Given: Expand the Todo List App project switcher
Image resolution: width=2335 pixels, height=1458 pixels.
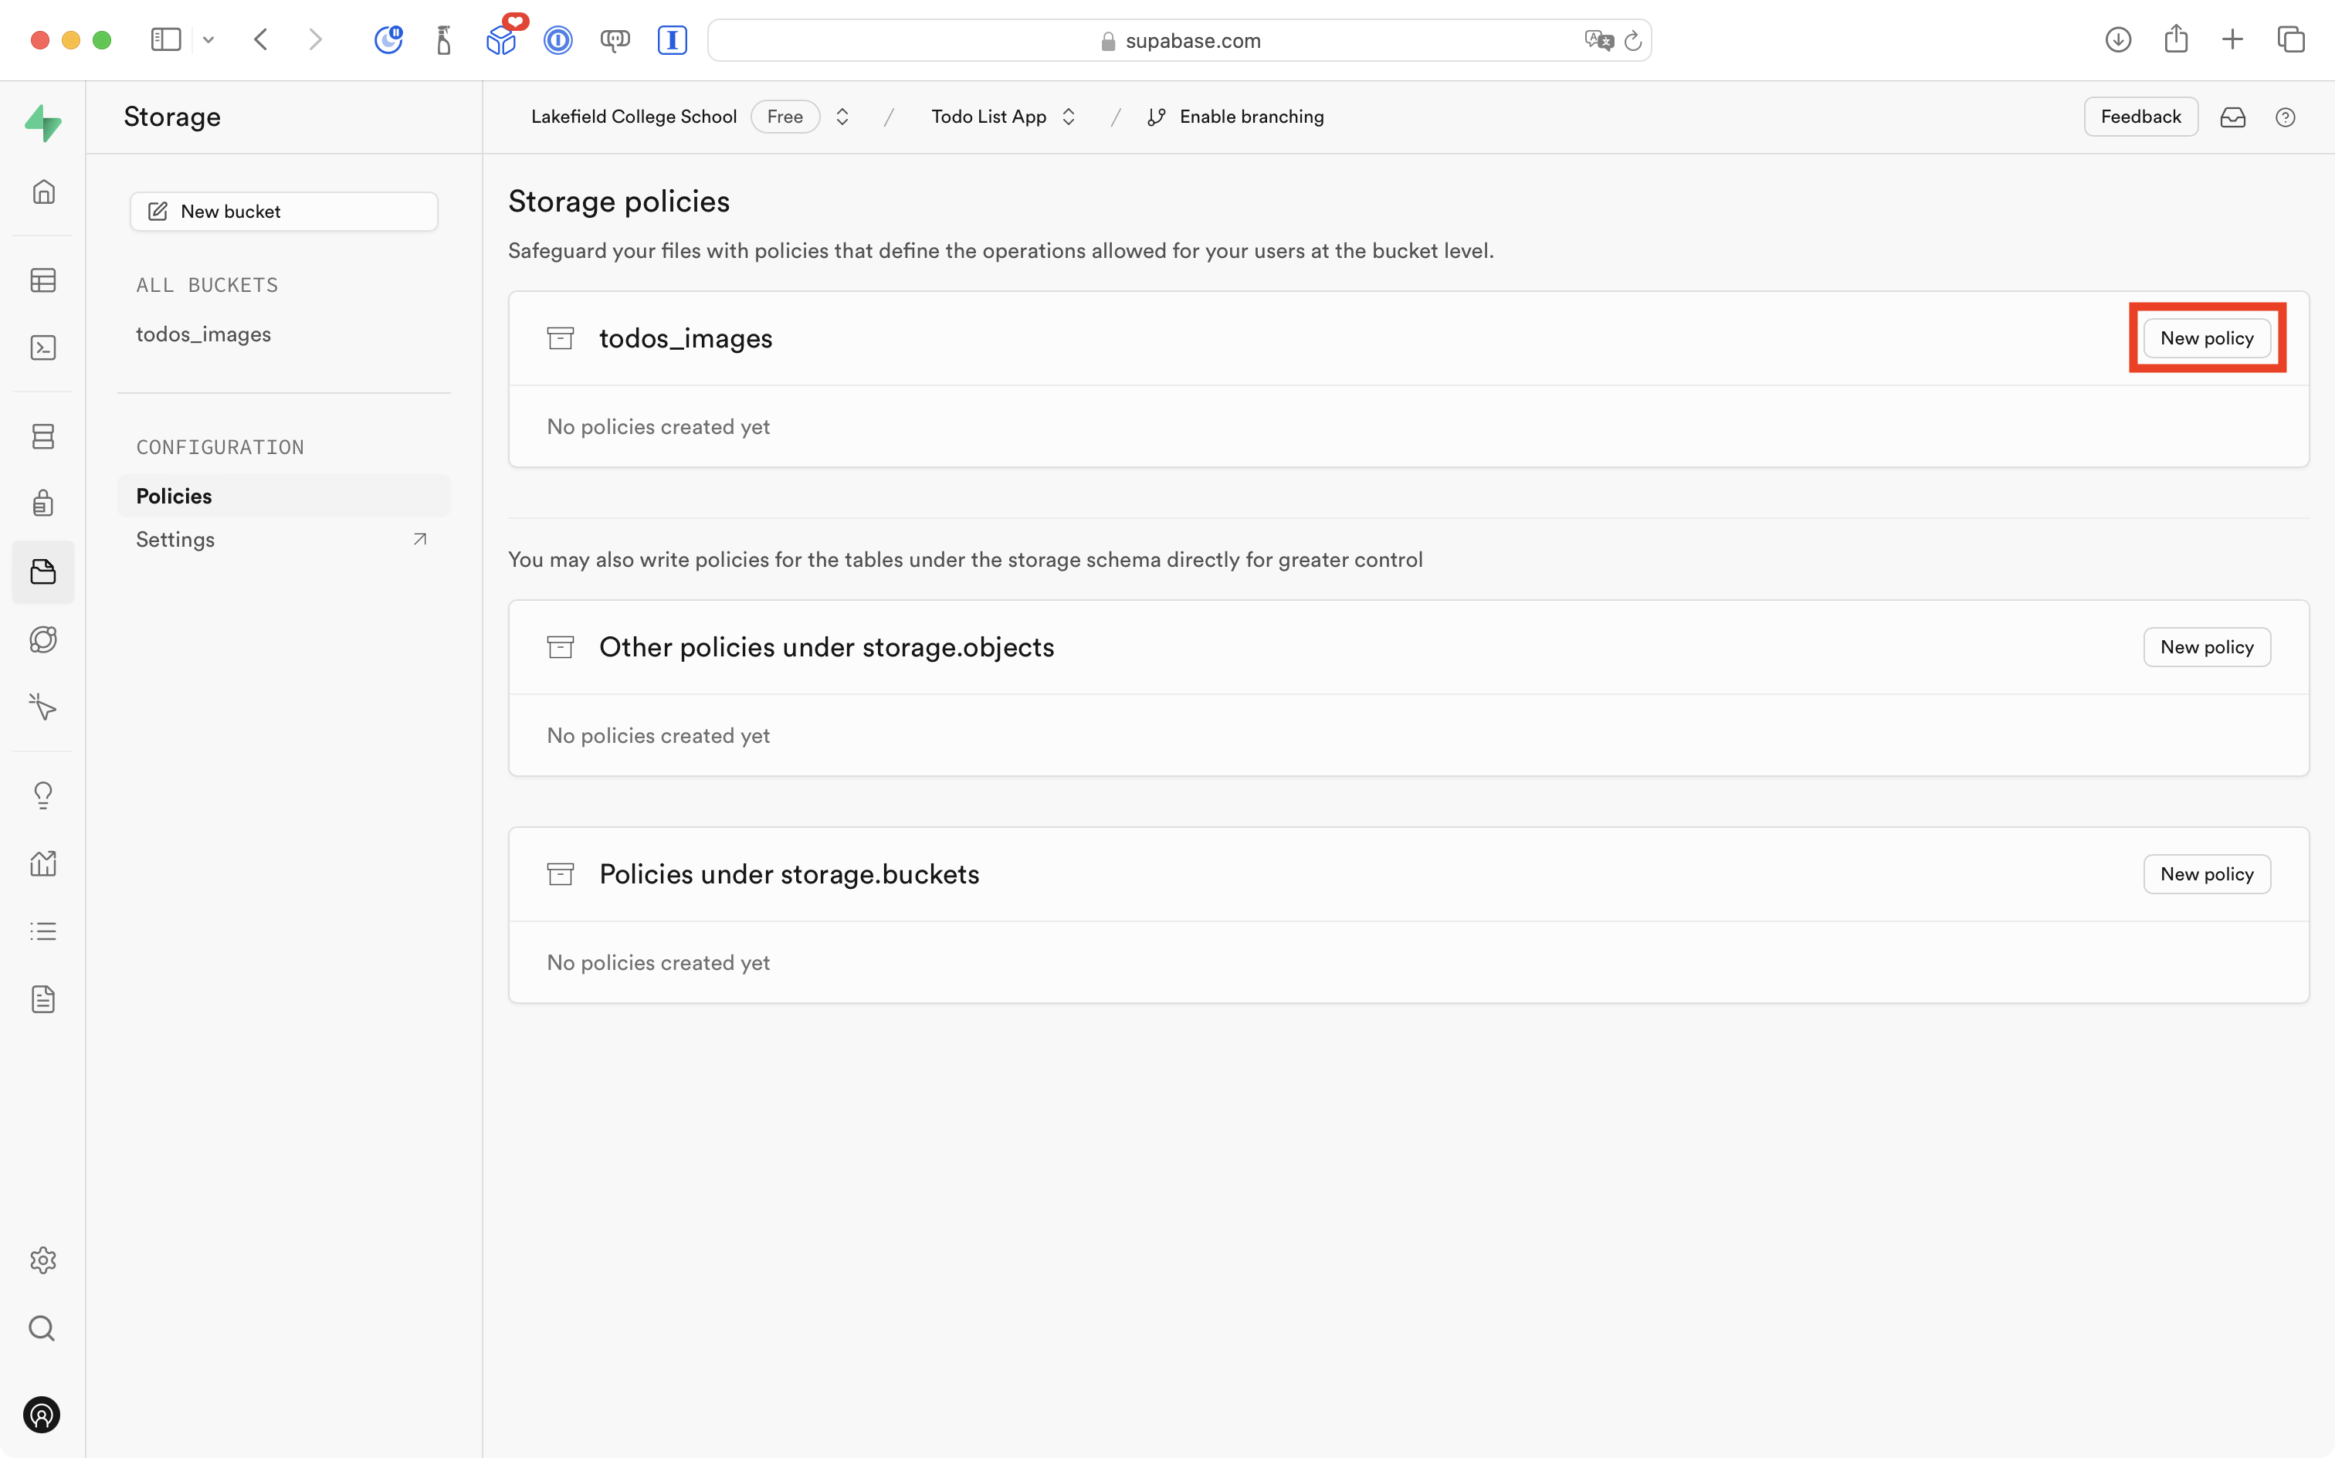Looking at the screenshot, I should [x=1068, y=117].
